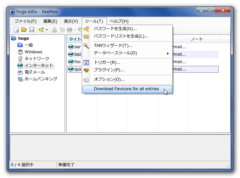Select the ホームバンキング group
Viewport: 240px width, 178px height.
point(41,79)
